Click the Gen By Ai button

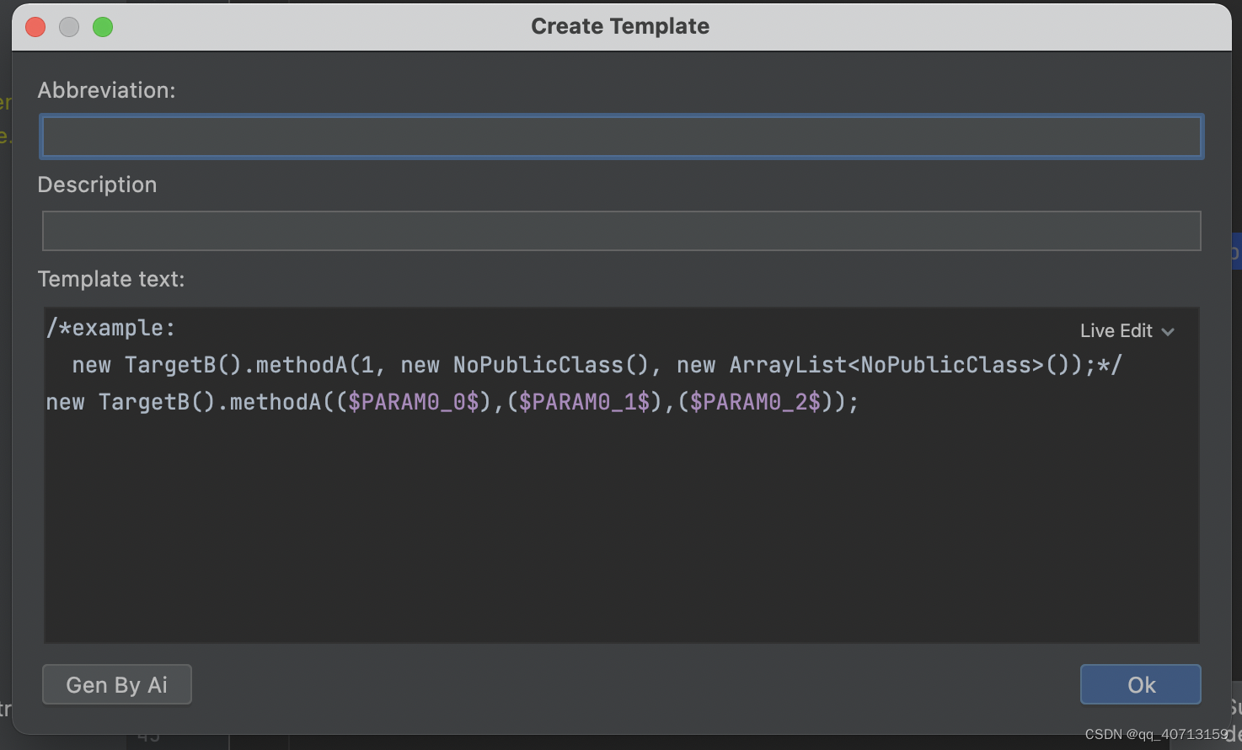click(117, 684)
